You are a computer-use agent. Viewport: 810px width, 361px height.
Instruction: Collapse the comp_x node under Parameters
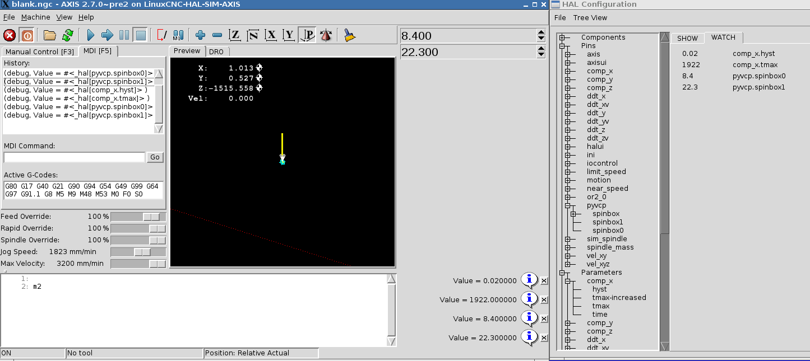pyautogui.click(x=567, y=281)
